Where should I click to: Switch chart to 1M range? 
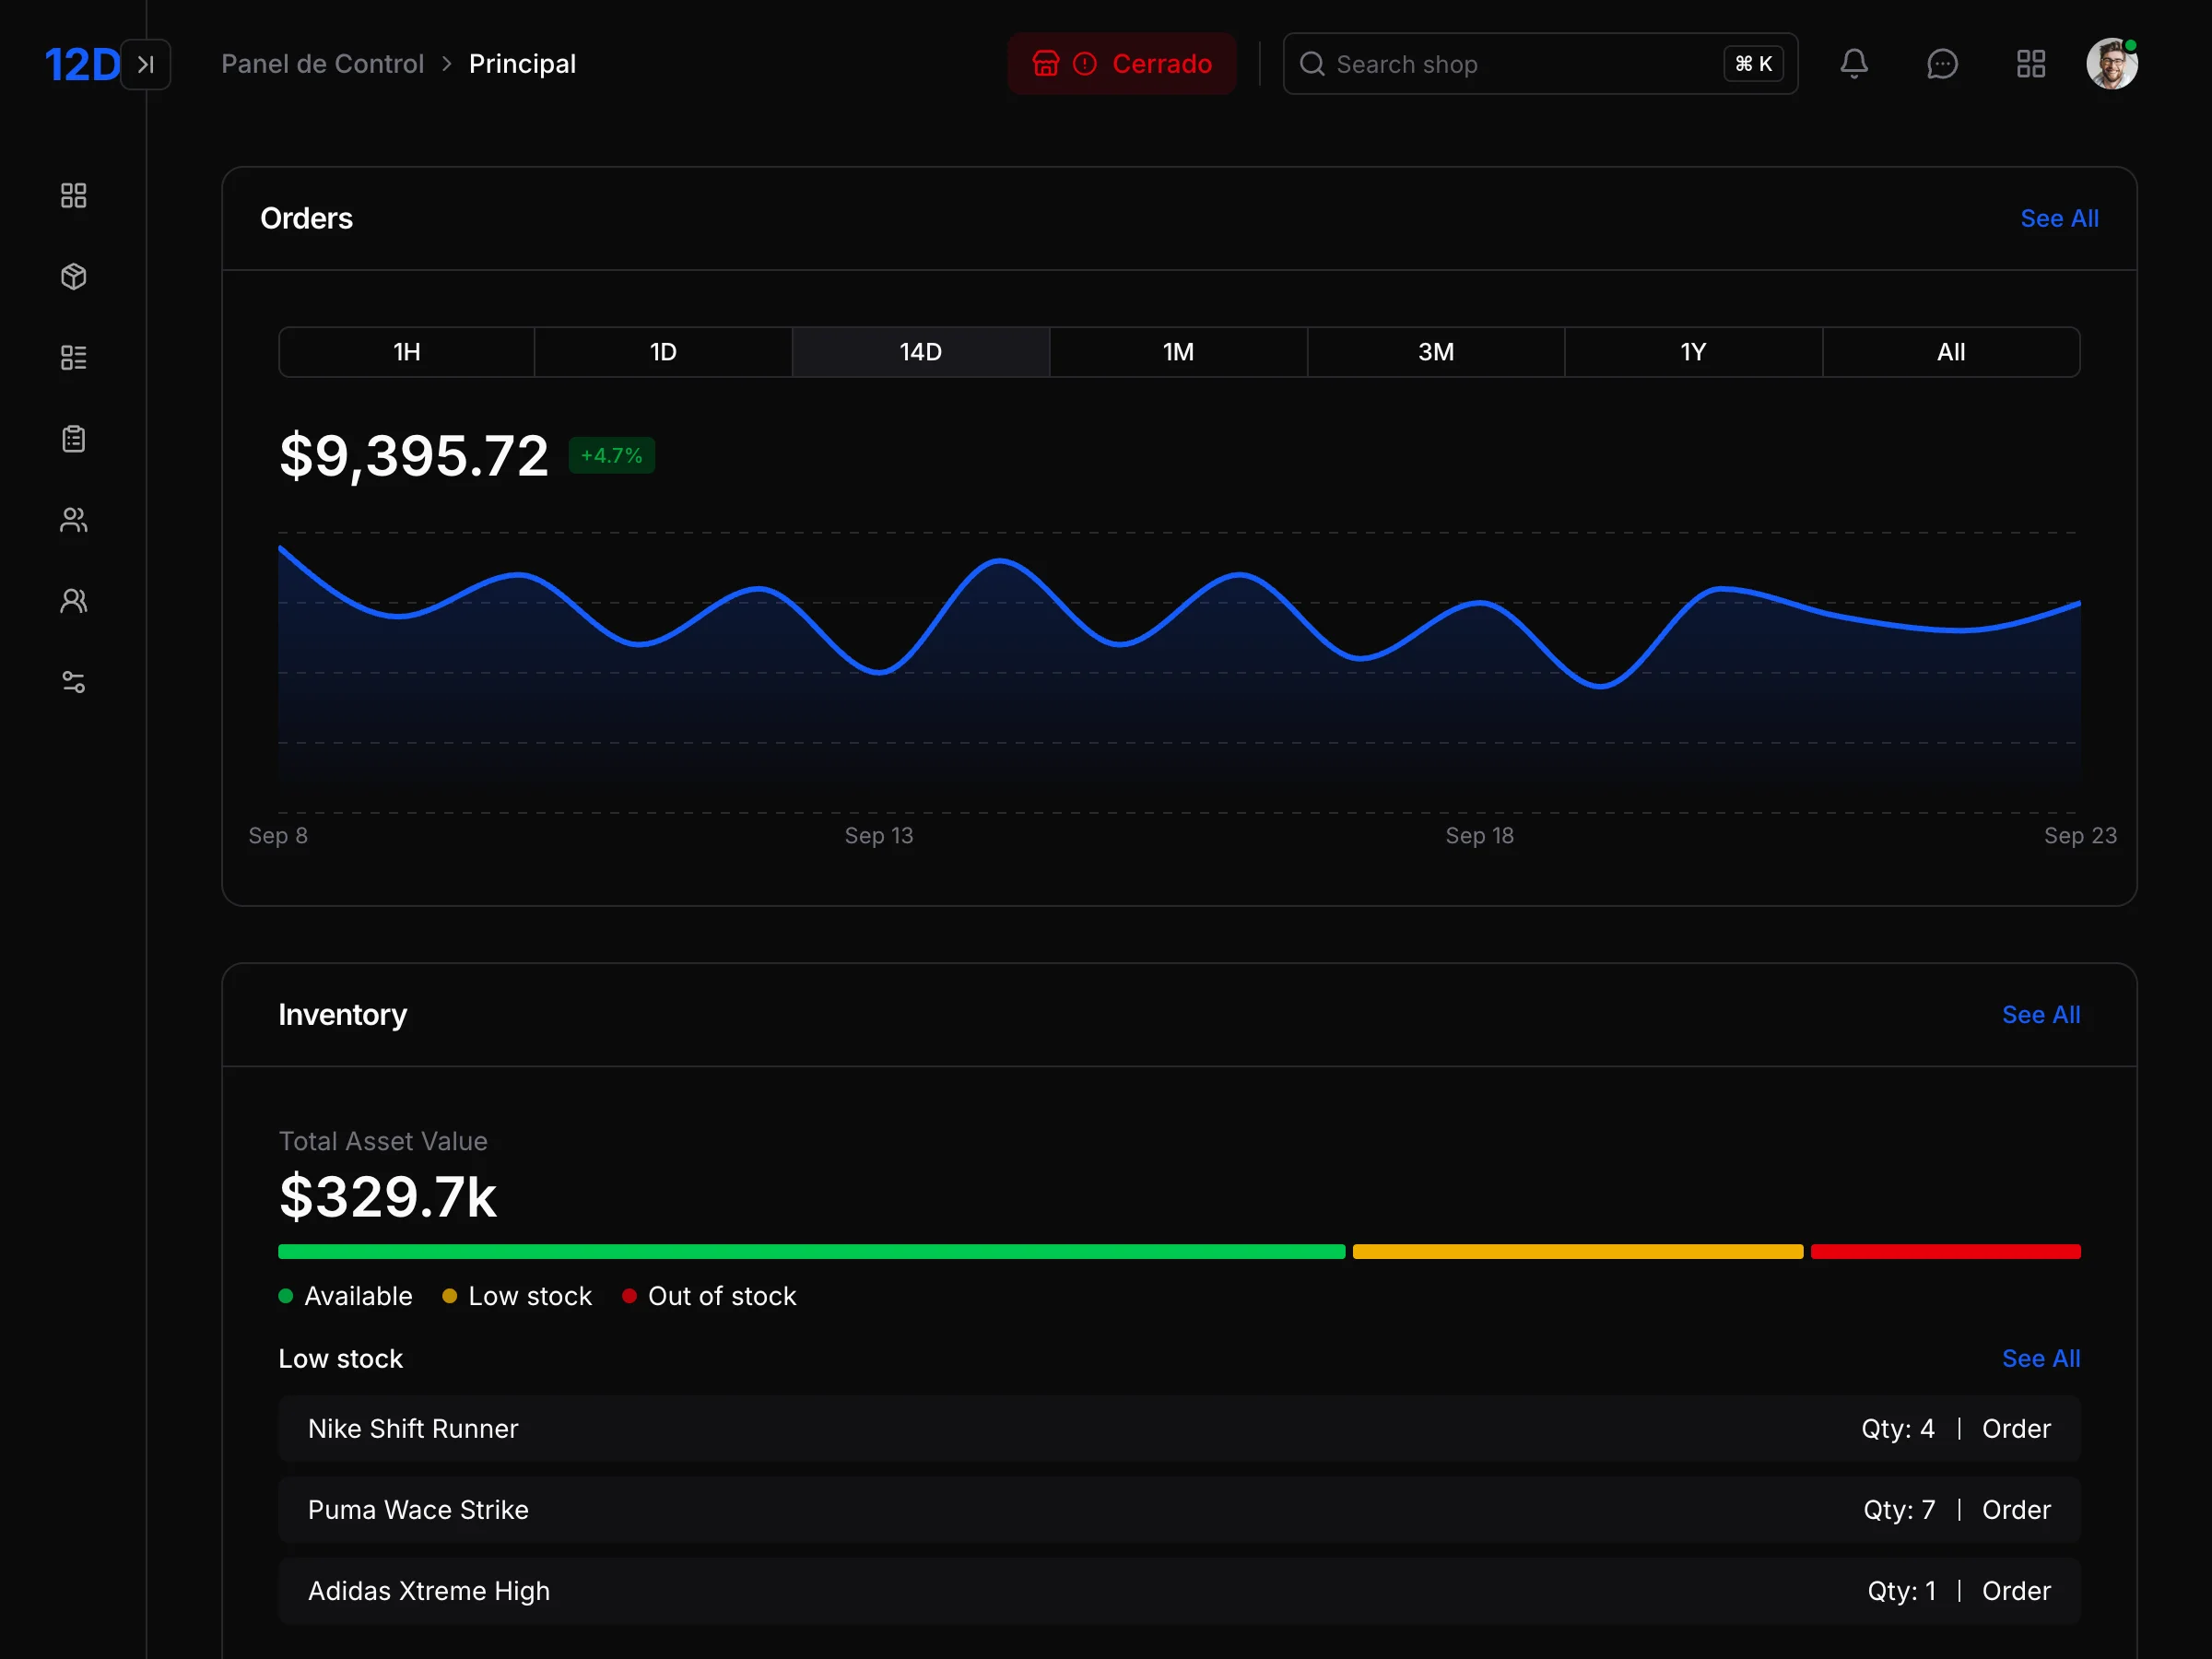tap(1178, 352)
